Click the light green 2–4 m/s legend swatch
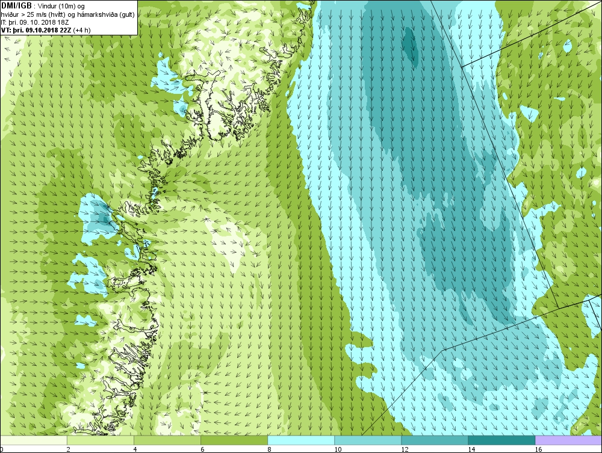 click(101, 440)
